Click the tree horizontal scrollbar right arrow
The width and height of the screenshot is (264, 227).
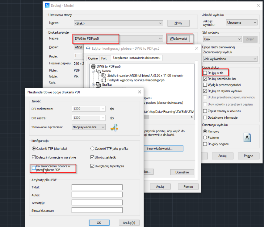point(192,117)
